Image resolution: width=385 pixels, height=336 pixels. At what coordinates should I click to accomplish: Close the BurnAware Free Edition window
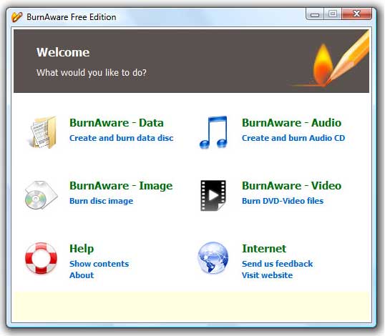(356, 14)
